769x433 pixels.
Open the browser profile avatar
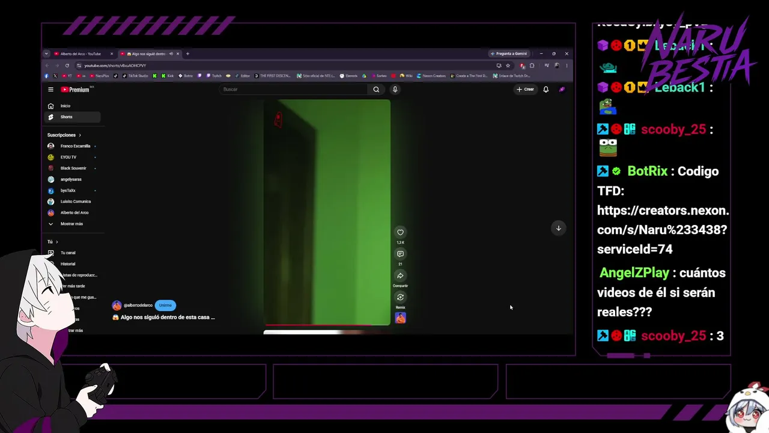(x=557, y=66)
